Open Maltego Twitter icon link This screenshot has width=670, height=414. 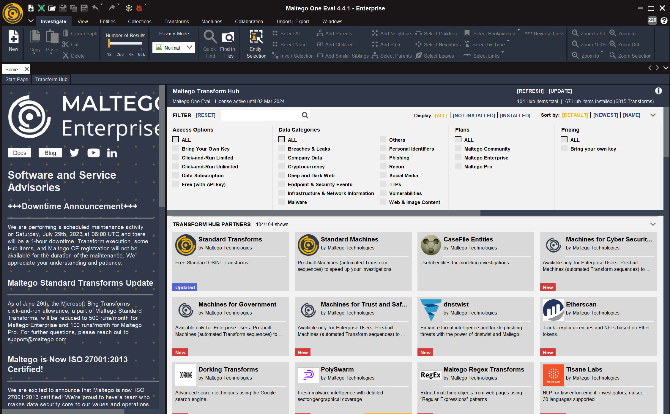(x=75, y=153)
